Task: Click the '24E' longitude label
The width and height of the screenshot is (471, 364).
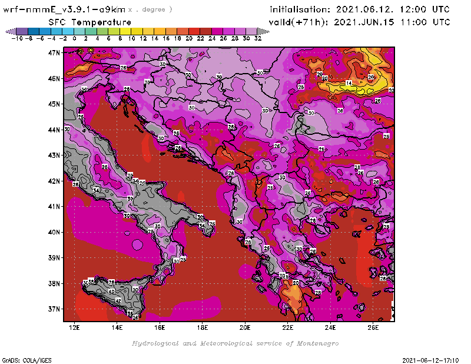Action: pos(330,327)
